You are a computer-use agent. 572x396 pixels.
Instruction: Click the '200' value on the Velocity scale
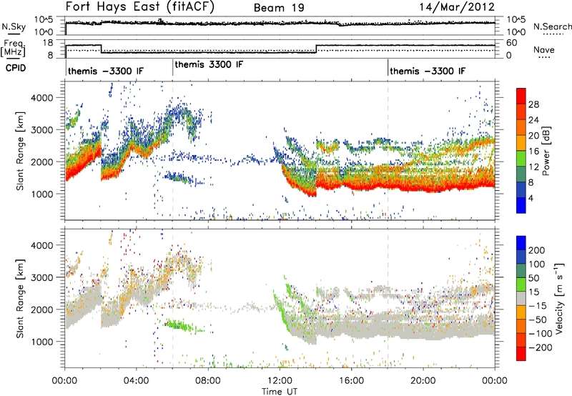[537, 250]
